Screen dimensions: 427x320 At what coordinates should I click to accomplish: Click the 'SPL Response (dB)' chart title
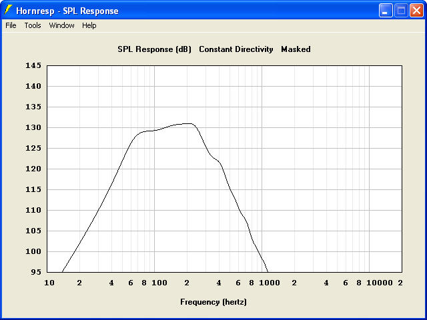pyautogui.click(x=154, y=49)
